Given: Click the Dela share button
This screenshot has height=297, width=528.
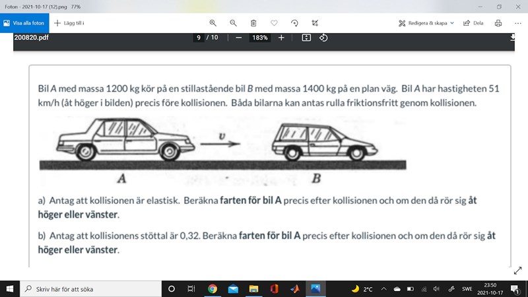Looking at the screenshot, I should click(473, 22).
